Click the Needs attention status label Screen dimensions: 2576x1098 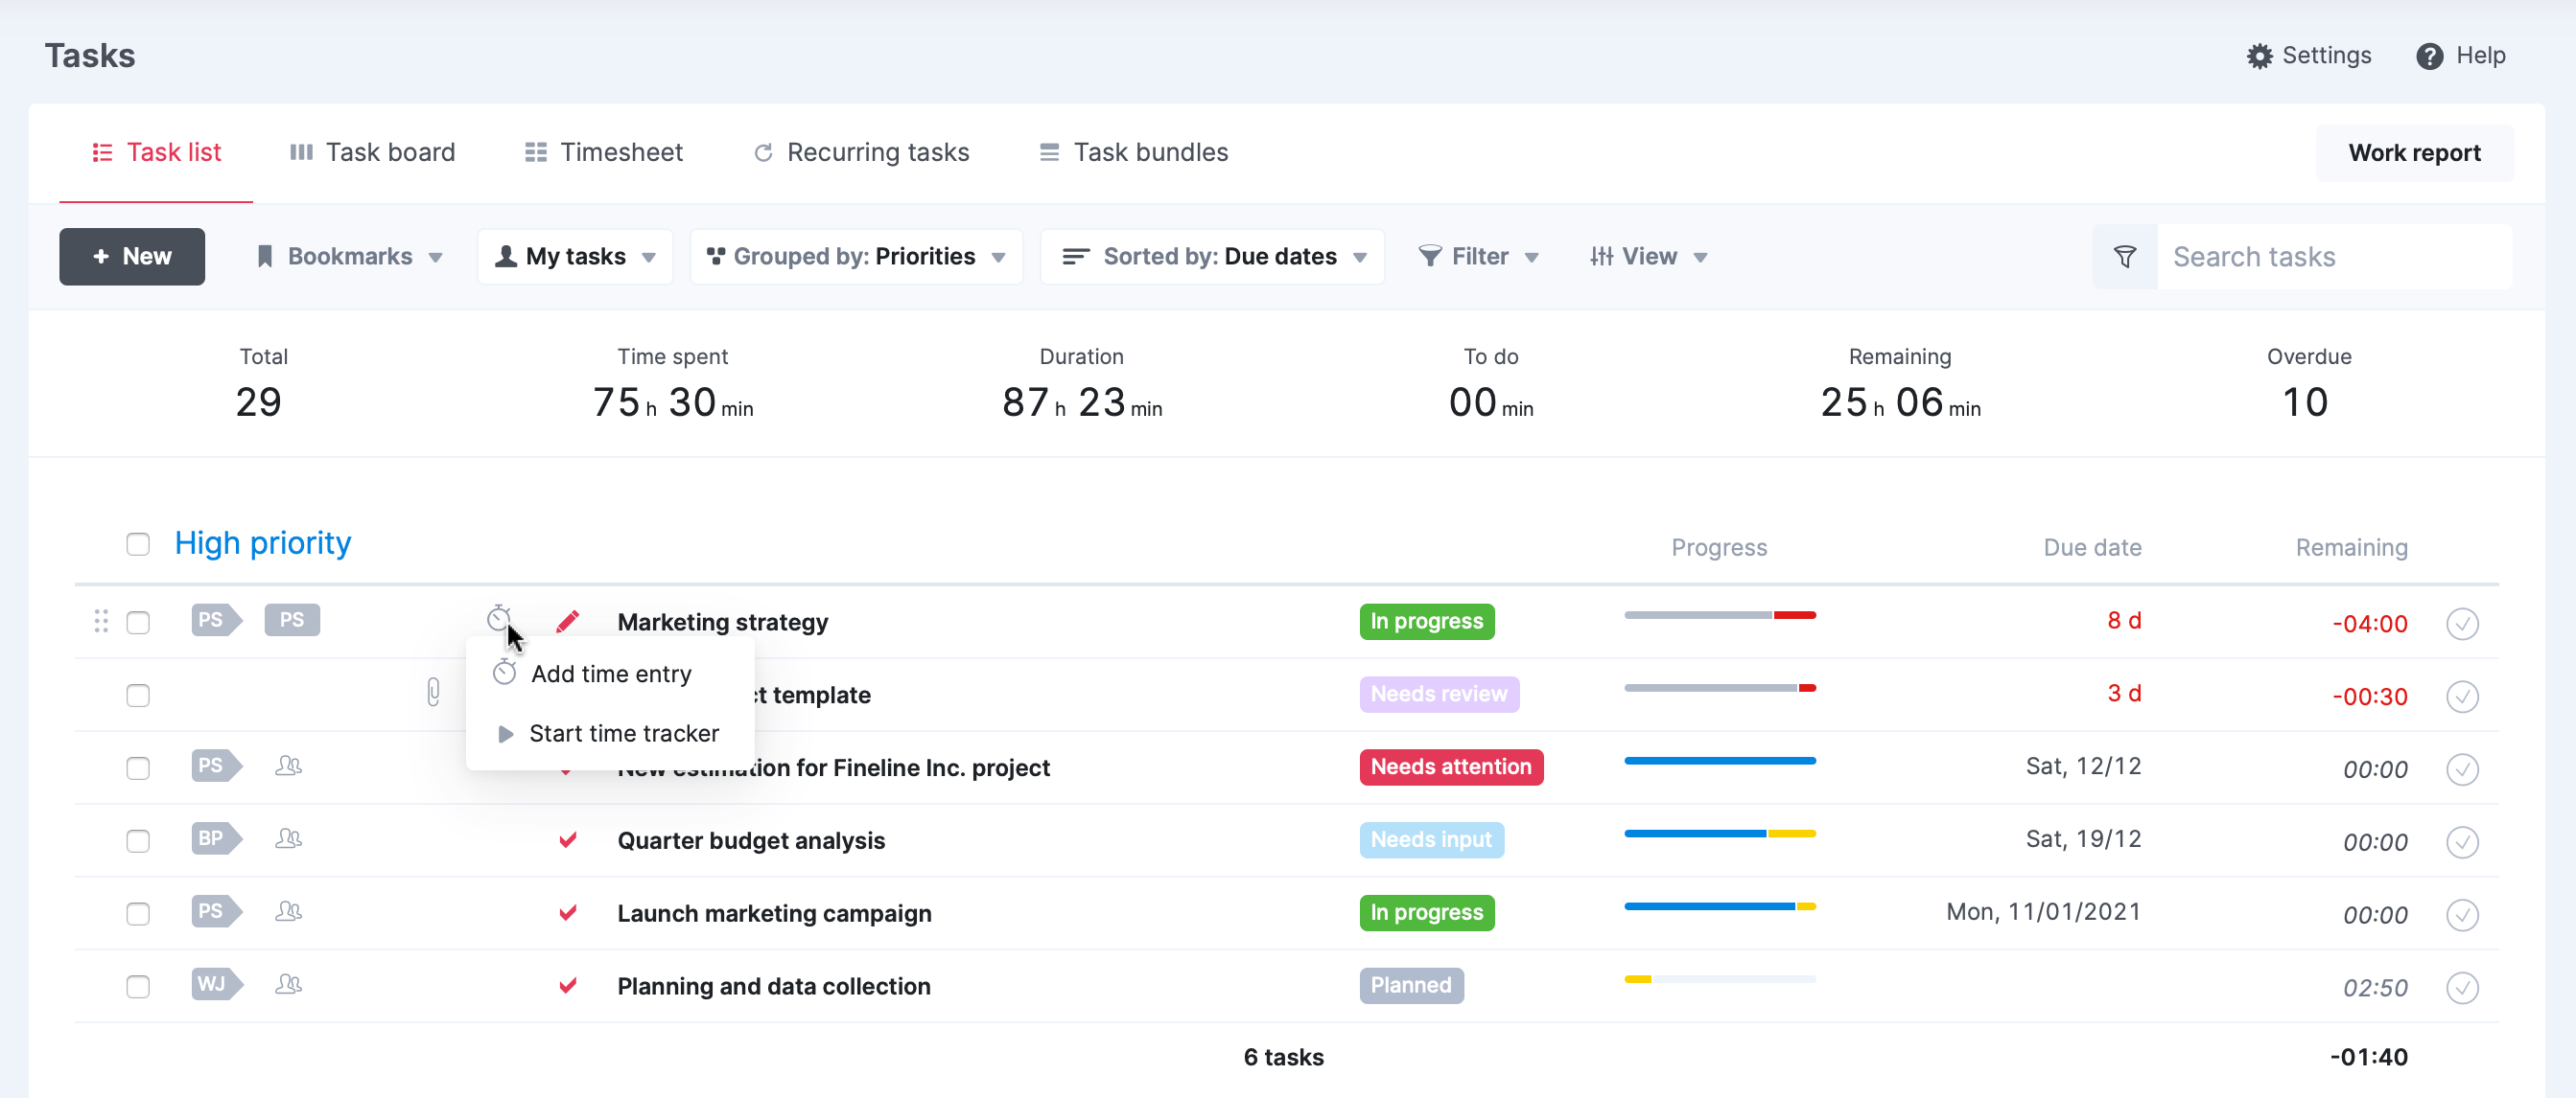(x=1451, y=767)
